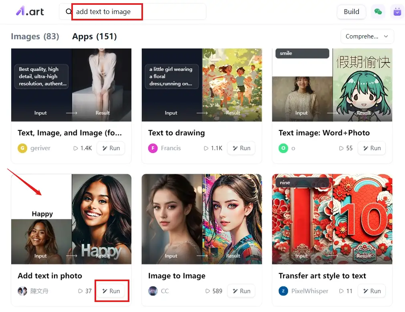Image resolution: width=405 pixels, height=312 pixels.
Task: Click geriver's yellow avatar icon
Action: (22, 148)
